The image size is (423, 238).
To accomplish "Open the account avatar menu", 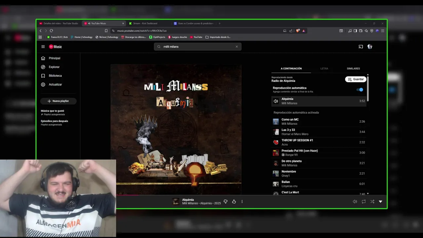I will (x=370, y=47).
